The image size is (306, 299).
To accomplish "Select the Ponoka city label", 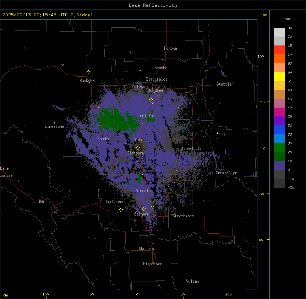I will point(170,48).
